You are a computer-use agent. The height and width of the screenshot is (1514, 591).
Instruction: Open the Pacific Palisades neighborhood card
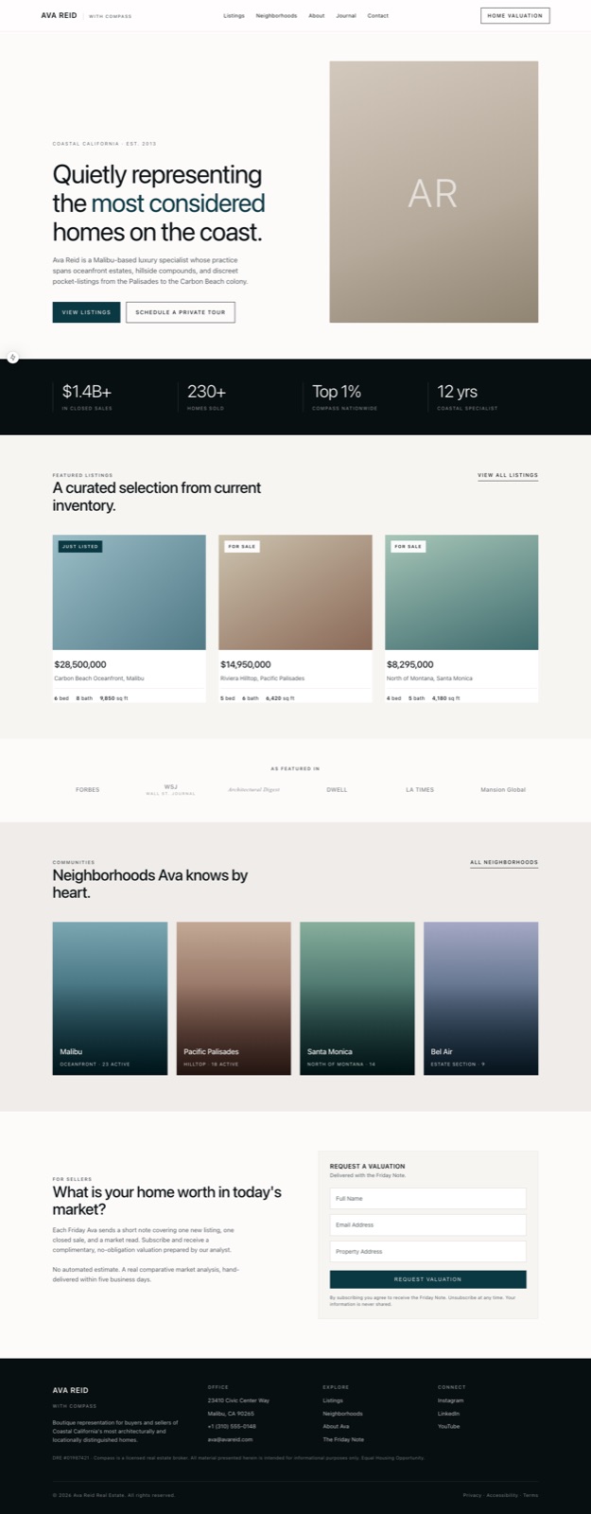234,998
